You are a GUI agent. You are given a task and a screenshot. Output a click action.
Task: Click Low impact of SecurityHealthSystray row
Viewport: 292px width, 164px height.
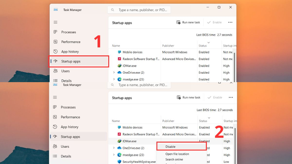[x=226, y=162]
